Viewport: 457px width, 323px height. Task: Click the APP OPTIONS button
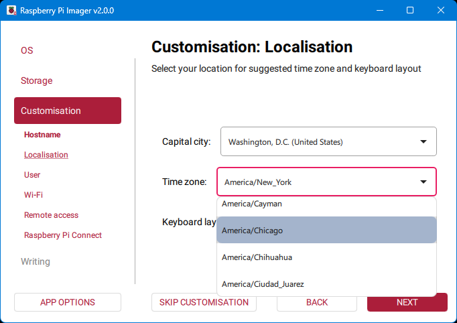pos(68,302)
